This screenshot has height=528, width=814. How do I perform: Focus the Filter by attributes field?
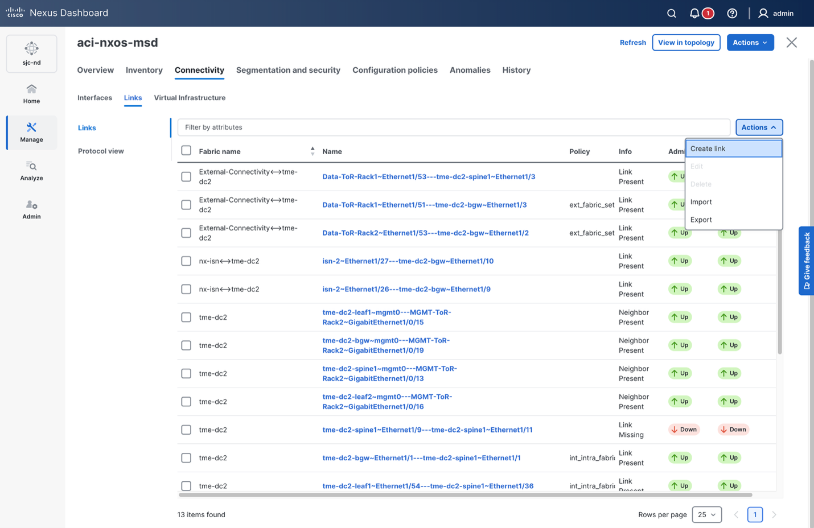(454, 127)
